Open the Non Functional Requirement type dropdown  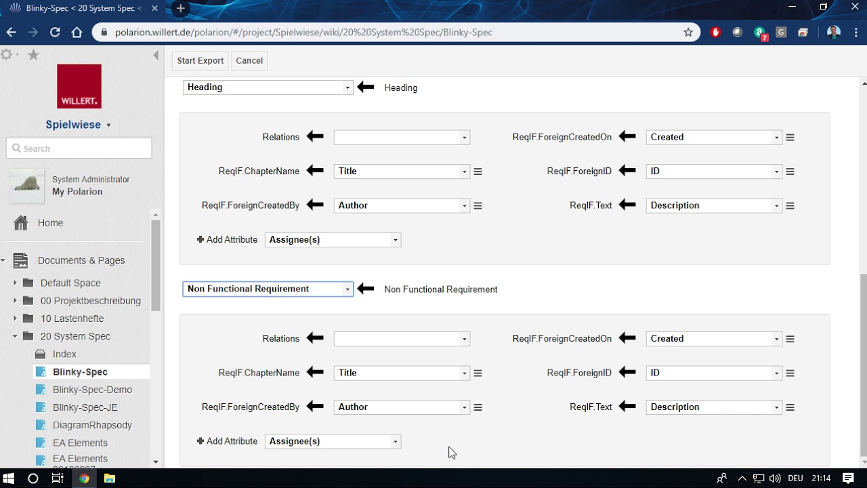pos(268,289)
